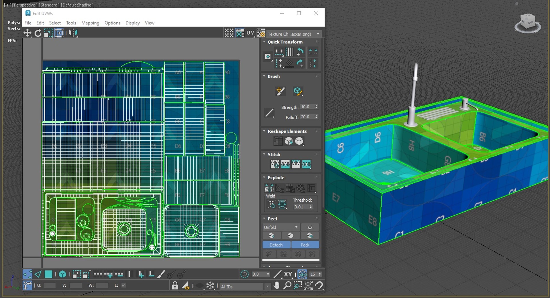Toggle Absolute/Relative type-in mode icon
This screenshot has width=550, height=298.
[27, 285]
